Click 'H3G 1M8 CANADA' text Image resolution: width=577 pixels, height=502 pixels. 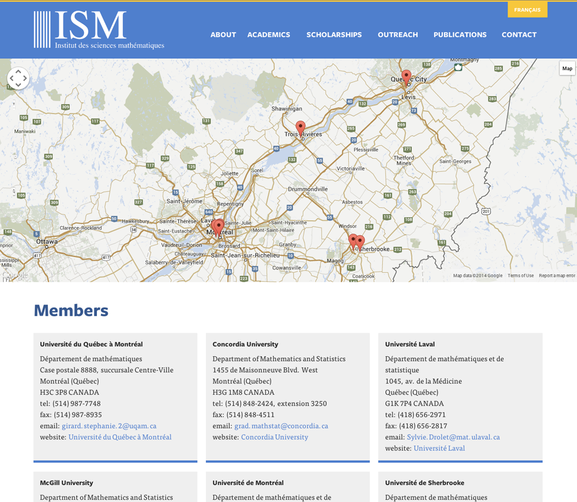click(x=243, y=392)
